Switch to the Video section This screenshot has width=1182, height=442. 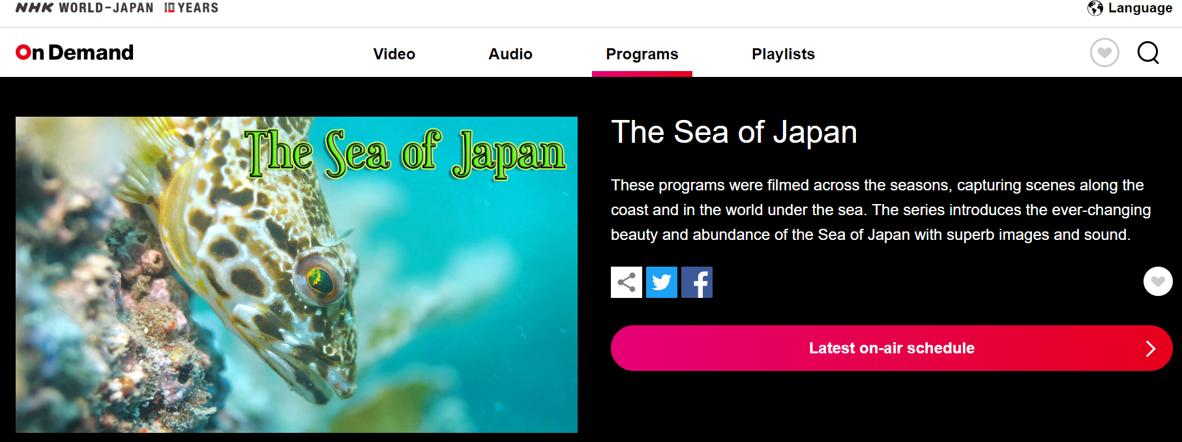coord(394,53)
